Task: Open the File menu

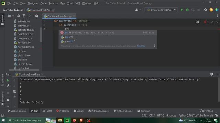Action: [x=9, y=3]
